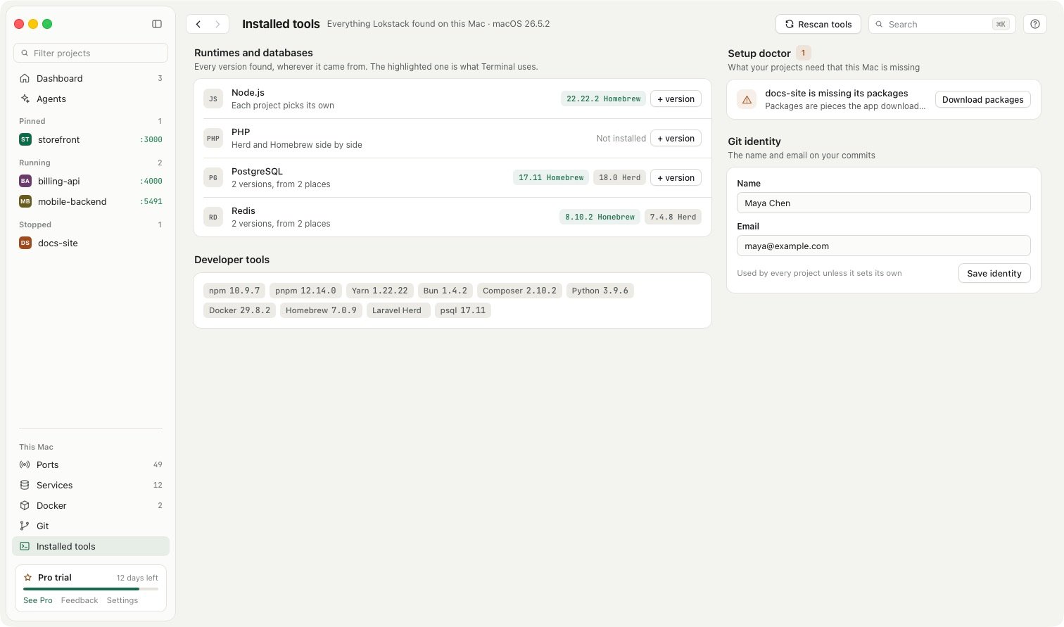The image size is (1064, 627).
Task: Click the Docker cube icon in sidebar
Action: pos(25,505)
